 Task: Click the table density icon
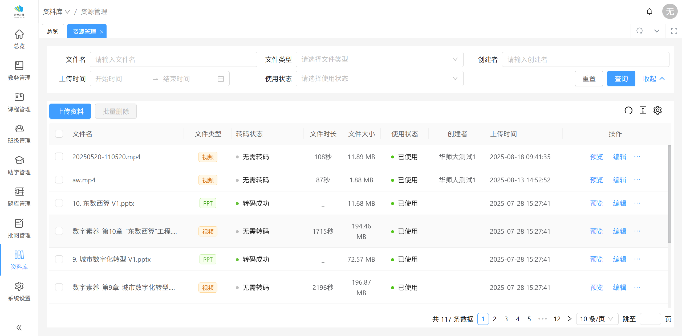pyautogui.click(x=643, y=110)
